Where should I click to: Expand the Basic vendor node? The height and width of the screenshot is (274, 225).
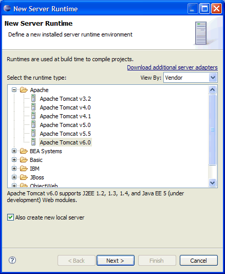14,160
